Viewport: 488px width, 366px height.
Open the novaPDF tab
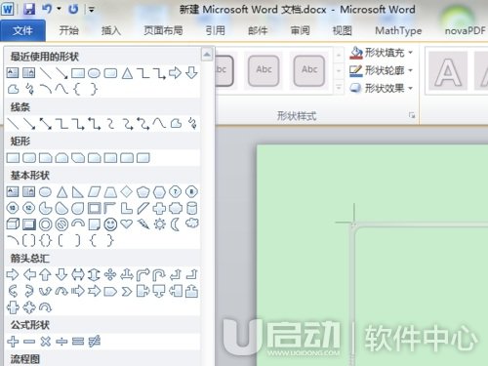click(x=465, y=30)
